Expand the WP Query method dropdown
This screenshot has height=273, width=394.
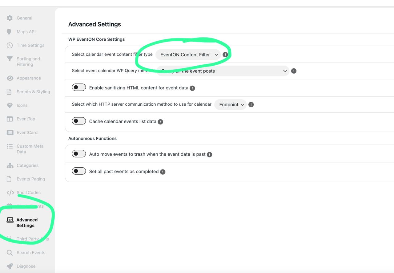[x=223, y=71]
